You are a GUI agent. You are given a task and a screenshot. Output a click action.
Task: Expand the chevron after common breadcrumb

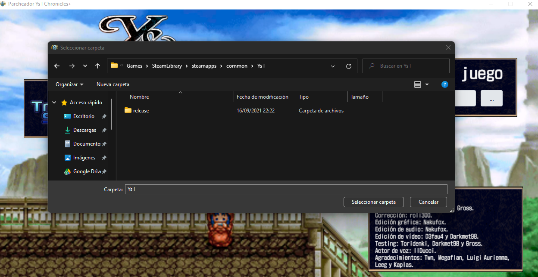[252, 66]
